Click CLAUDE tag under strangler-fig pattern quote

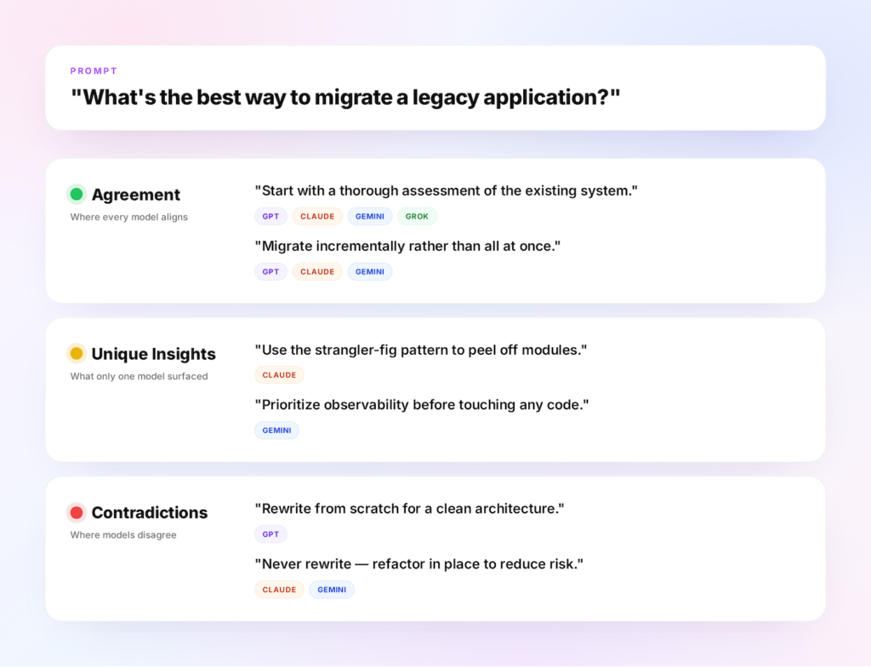(x=279, y=375)
